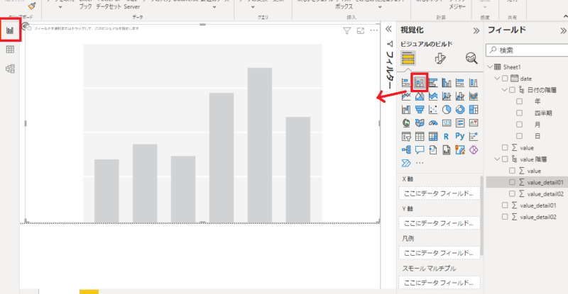Choose the 100% stacked column chart
The height and width of the screenshot is (294, 568).
pyautogui.click(x=473, y=83)
